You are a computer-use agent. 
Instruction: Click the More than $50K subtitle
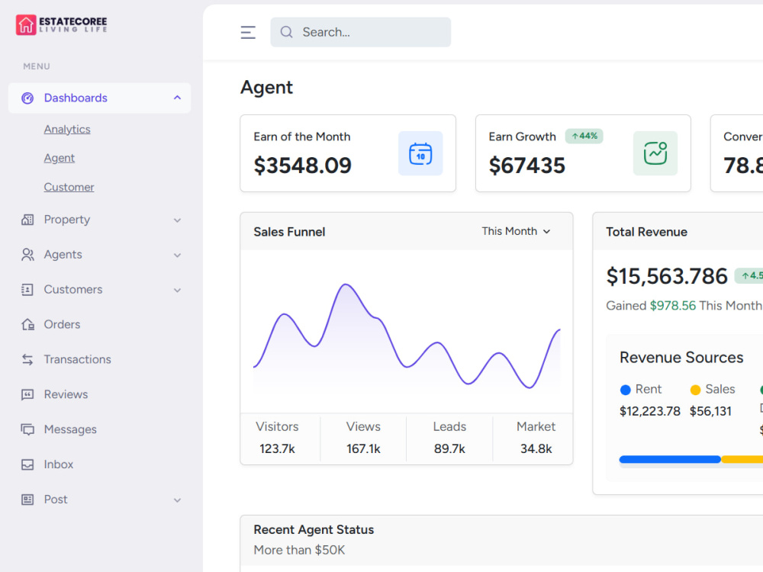(299, 550)
